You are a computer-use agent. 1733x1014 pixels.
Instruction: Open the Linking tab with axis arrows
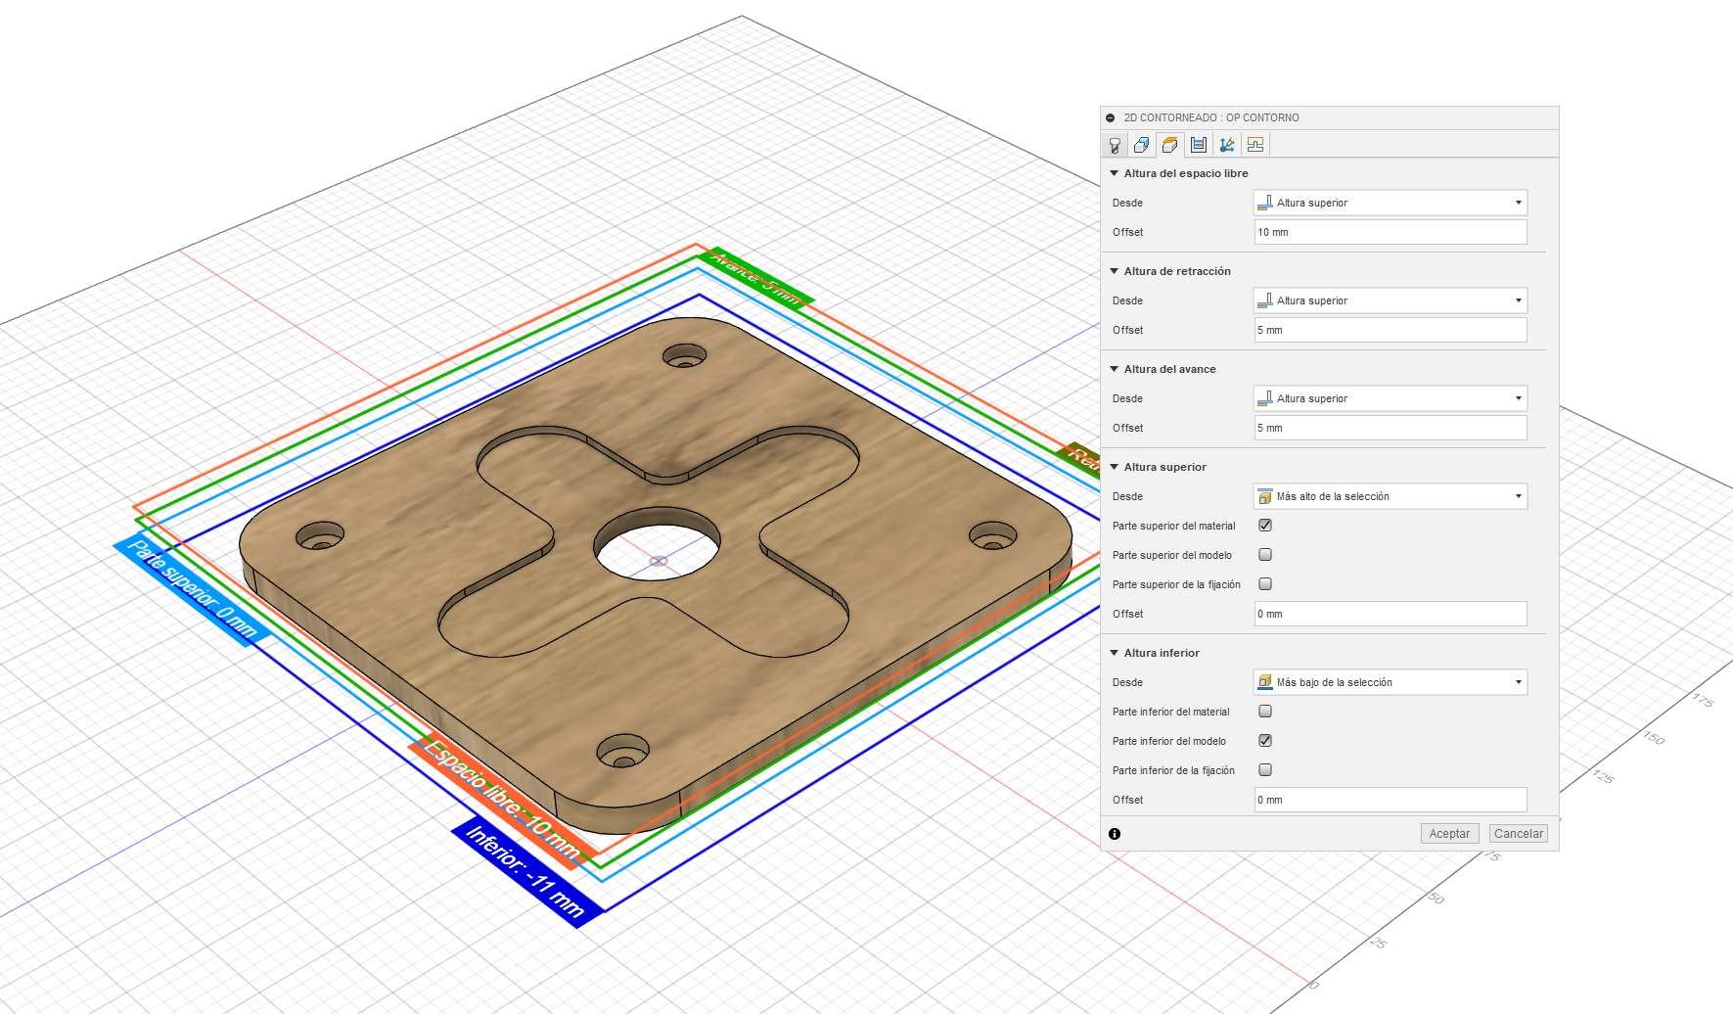[1227, 145]
